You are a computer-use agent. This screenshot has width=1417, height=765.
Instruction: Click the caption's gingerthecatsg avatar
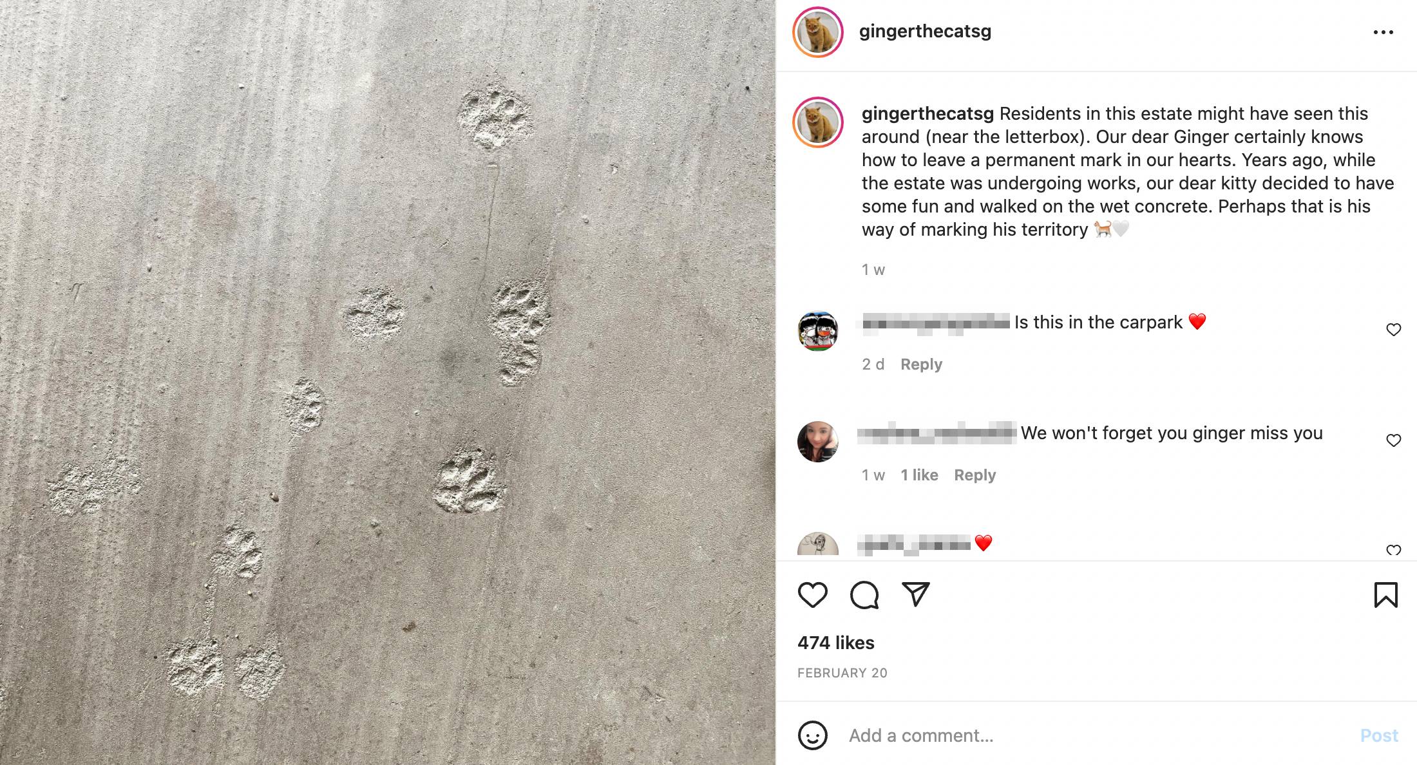pos(818,122)
